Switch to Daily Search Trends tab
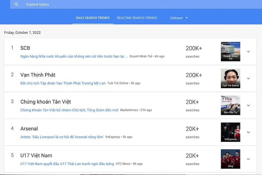Image resolution: width=262 pixels, height=175 pixels. point(93,18)
